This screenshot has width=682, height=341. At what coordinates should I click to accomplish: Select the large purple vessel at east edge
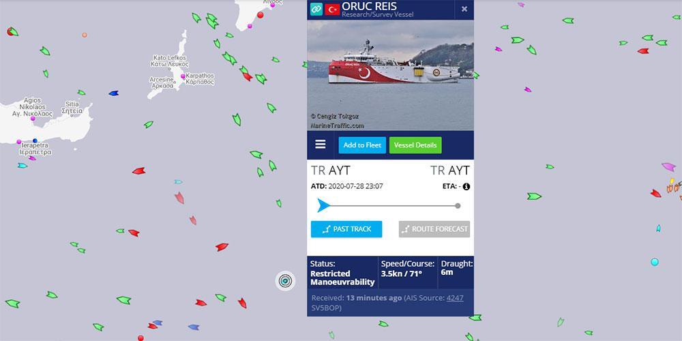pyautogui.click(x=668, y=167)
